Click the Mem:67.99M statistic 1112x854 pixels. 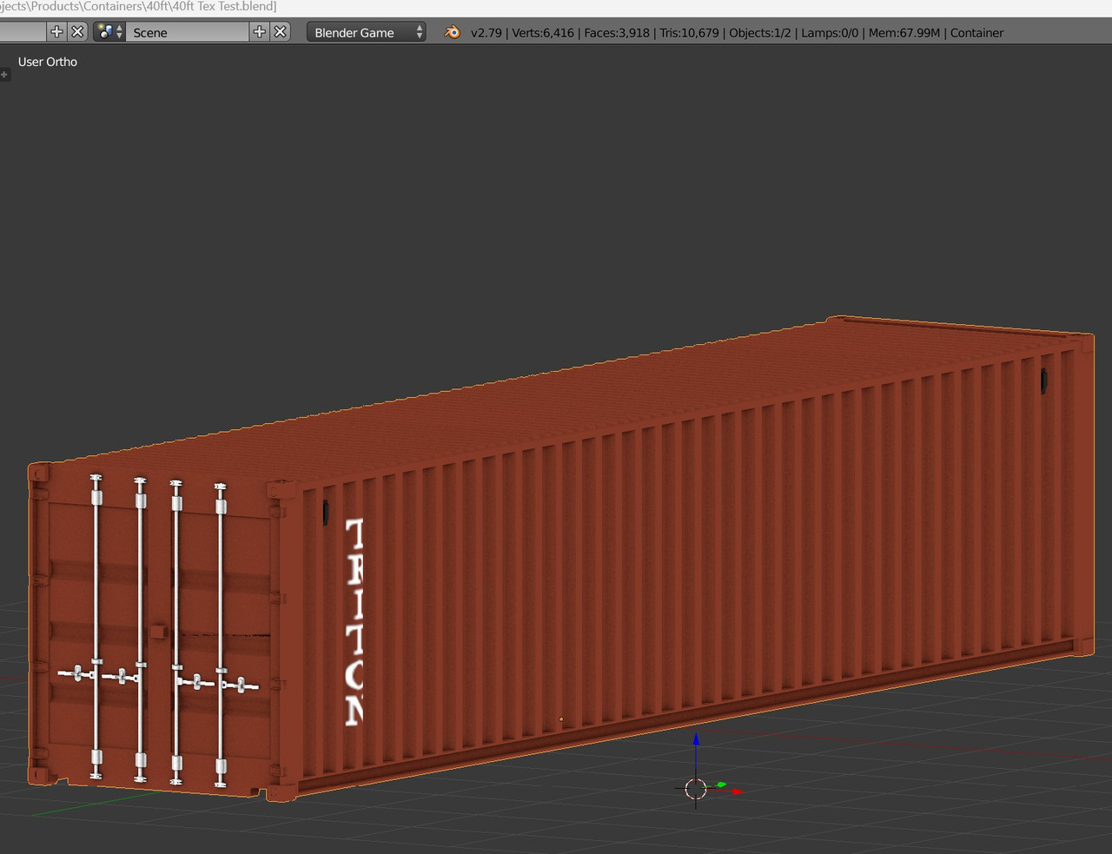904,33
